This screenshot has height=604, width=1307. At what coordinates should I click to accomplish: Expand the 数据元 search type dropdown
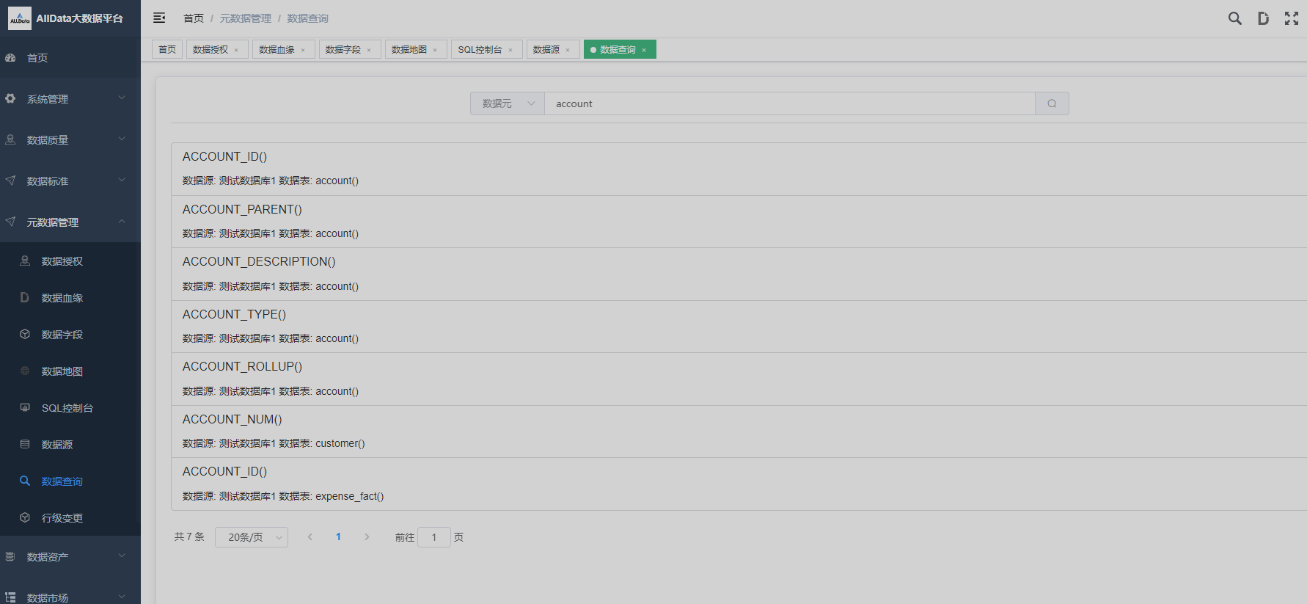[x=508, y=103]
